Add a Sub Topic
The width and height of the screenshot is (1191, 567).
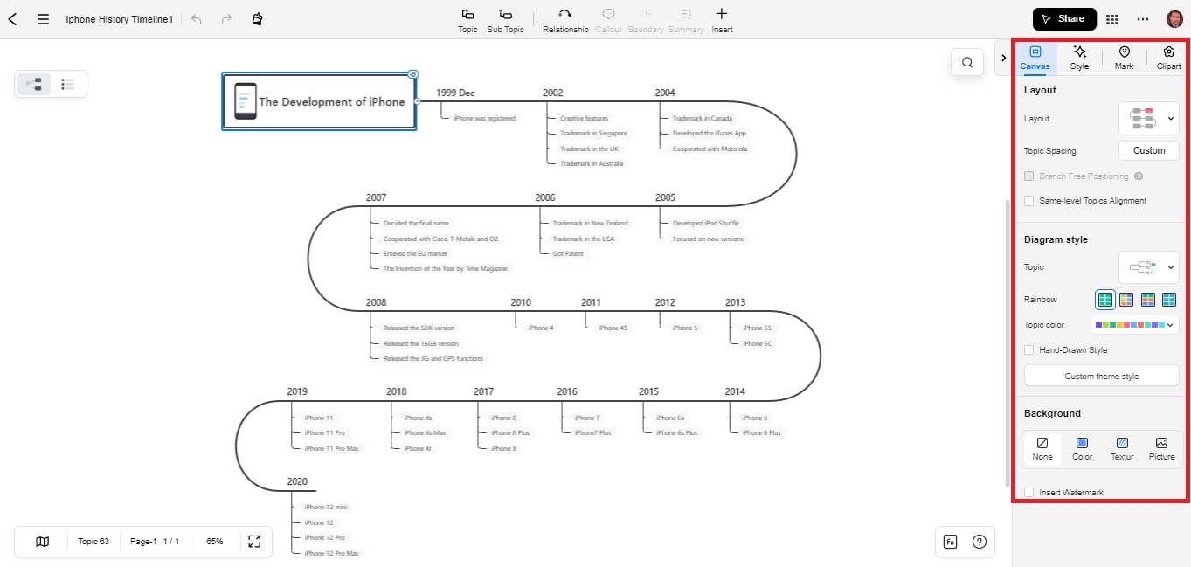pyautogui.click(x=506, y=20)
